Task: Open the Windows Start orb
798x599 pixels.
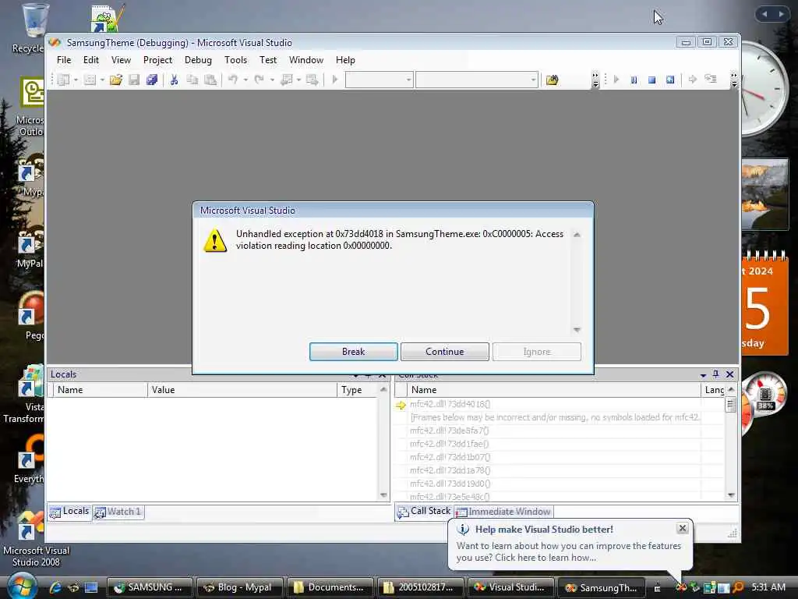Action: click(x=21, y=587)
